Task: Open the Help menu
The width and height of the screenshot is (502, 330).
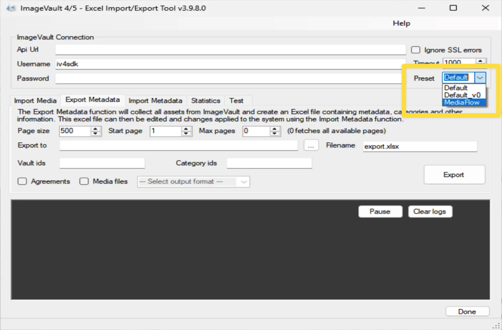Action: (x=401, y=23)
